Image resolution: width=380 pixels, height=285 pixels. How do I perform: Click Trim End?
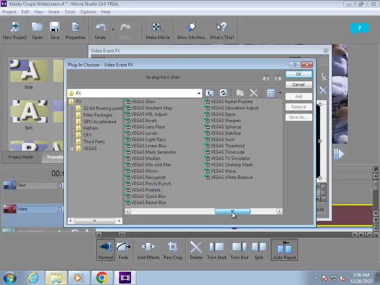[x=239, y=250]
